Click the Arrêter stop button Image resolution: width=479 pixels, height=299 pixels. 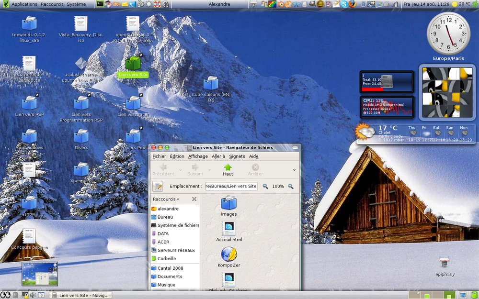255,170
